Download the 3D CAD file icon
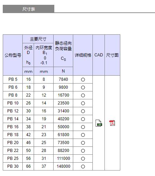The image size is (155, 176). [99, 123]
